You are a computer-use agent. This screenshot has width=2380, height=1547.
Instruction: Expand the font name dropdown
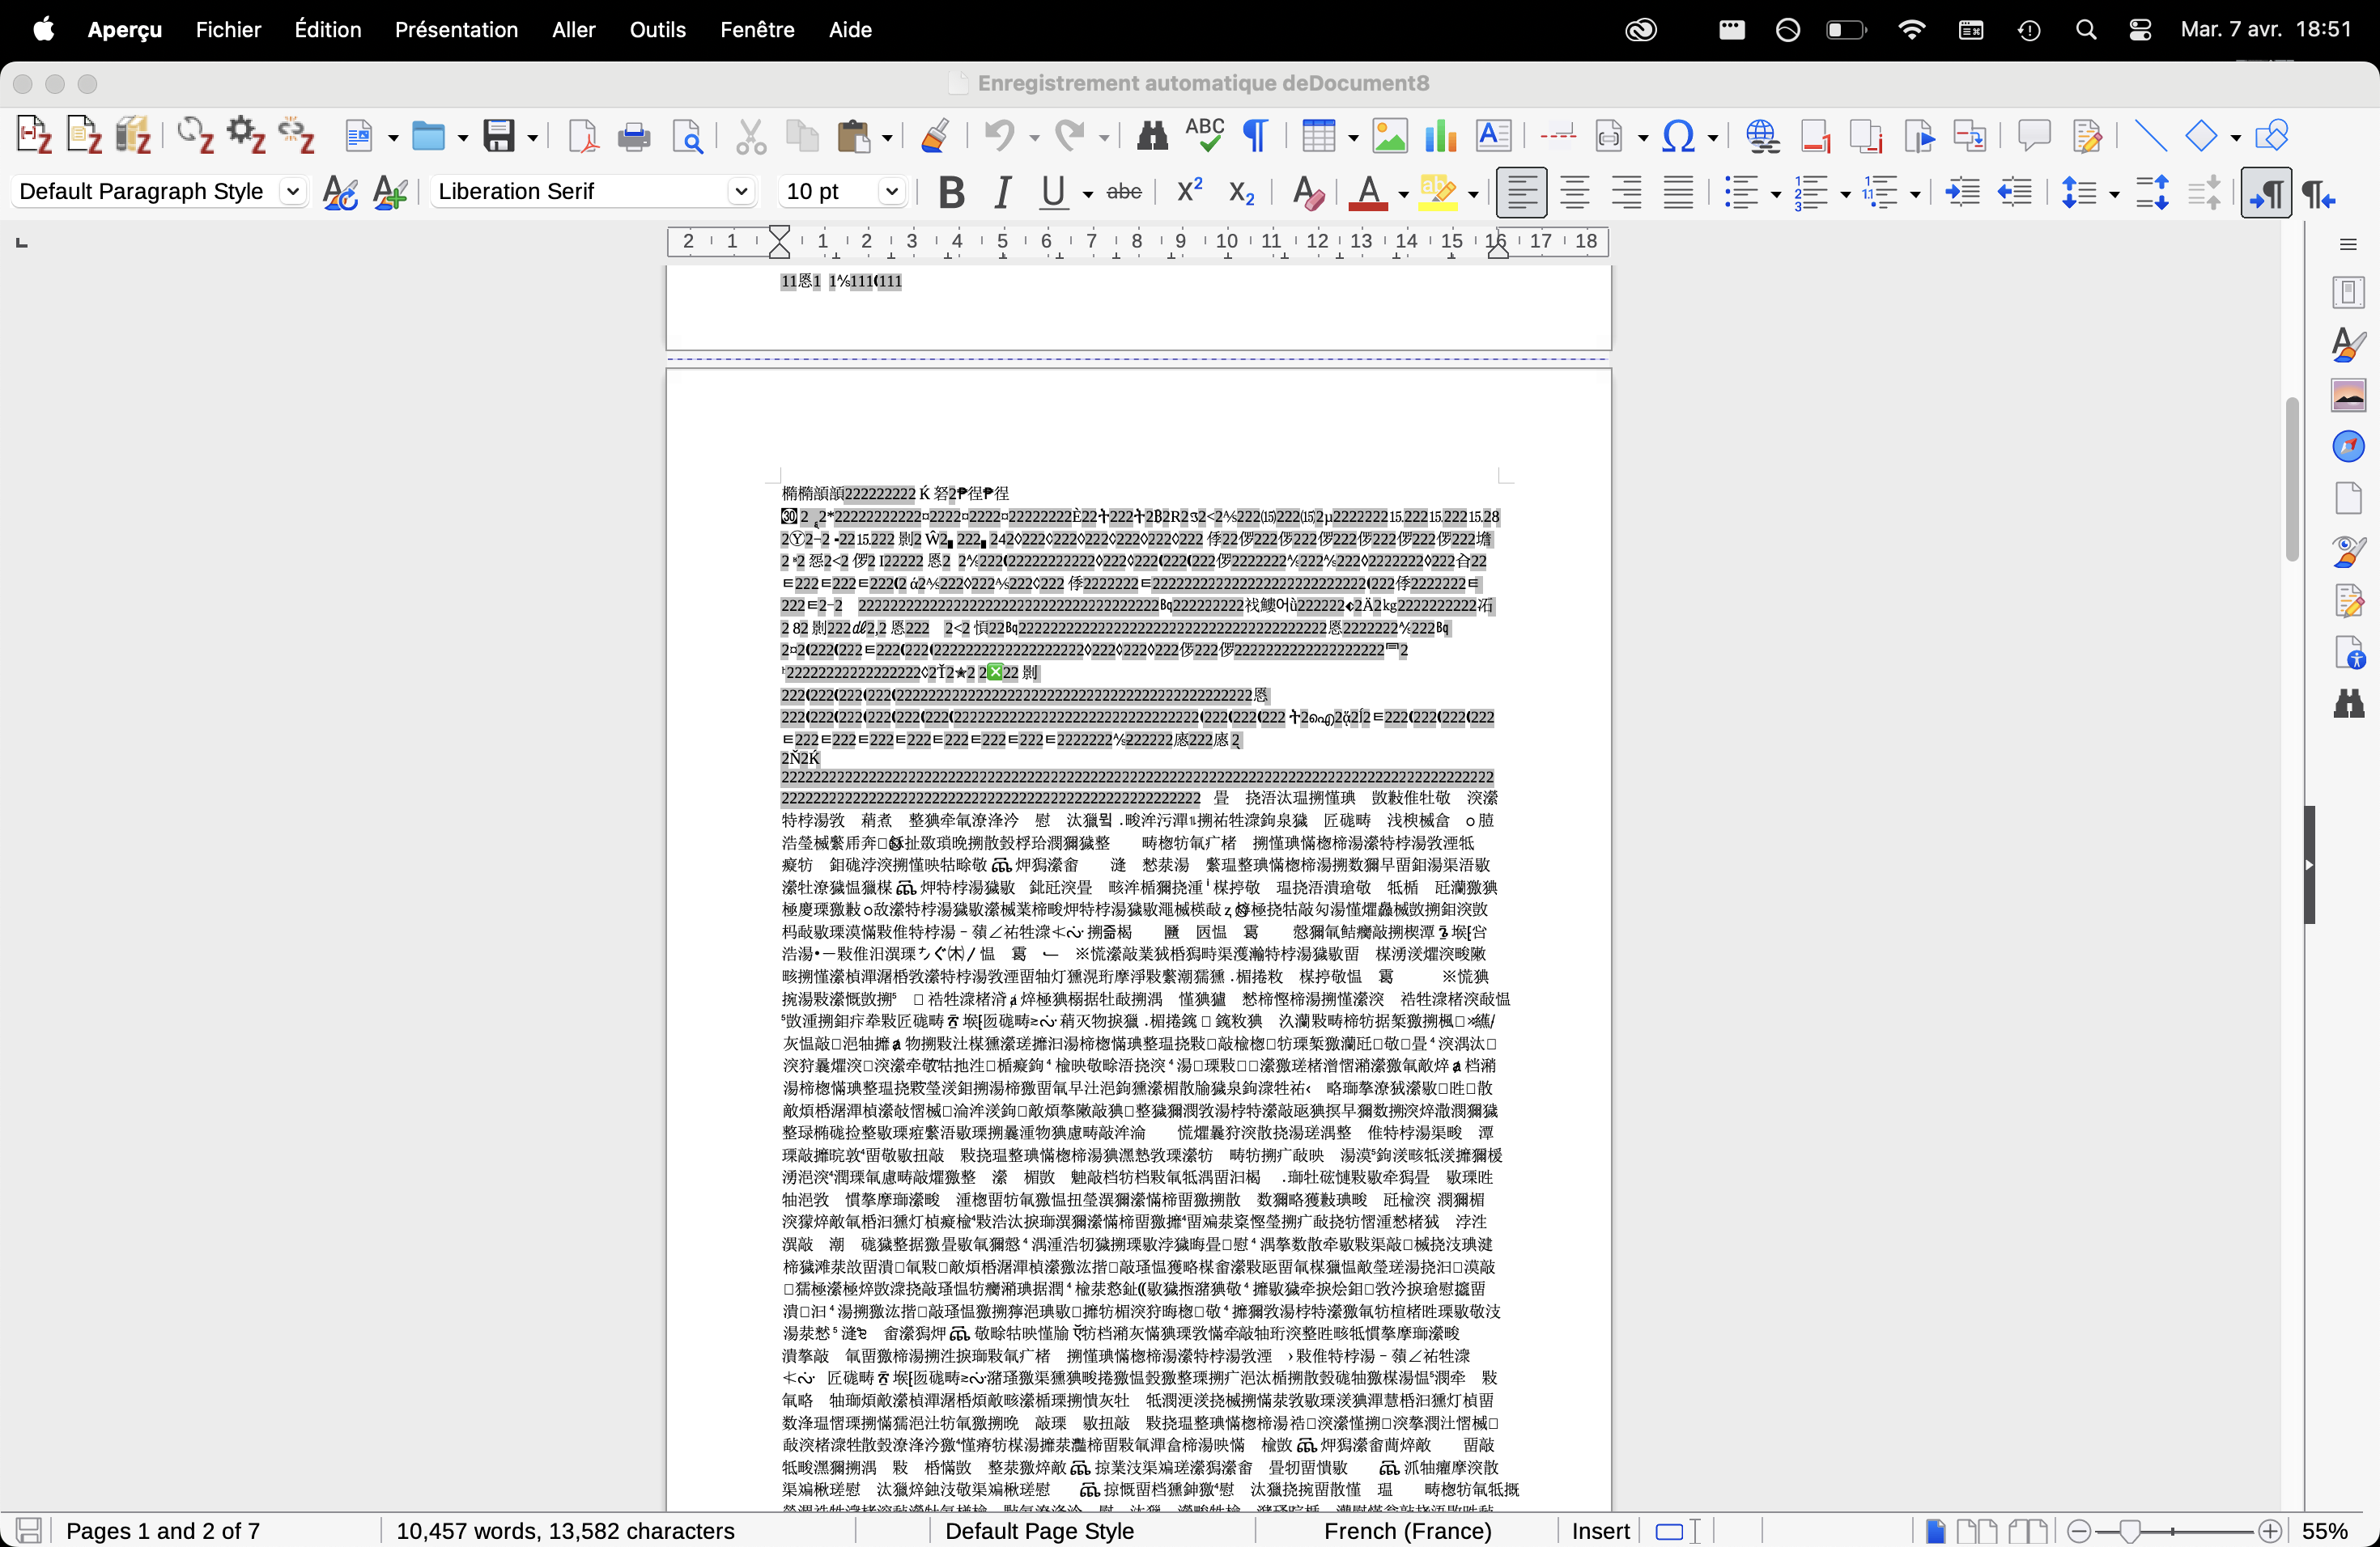pyautogui.click(x=740, y=191)
